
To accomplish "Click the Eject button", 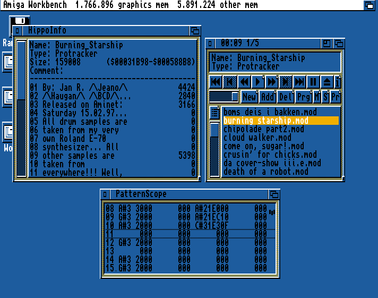I will [327, 82].
